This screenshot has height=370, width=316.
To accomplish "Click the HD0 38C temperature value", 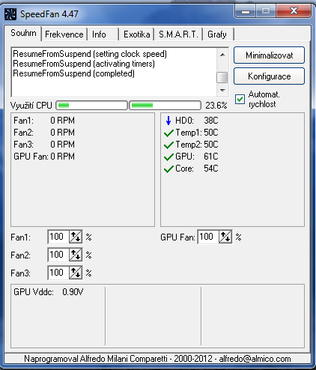I will click(x=211, y=121).
